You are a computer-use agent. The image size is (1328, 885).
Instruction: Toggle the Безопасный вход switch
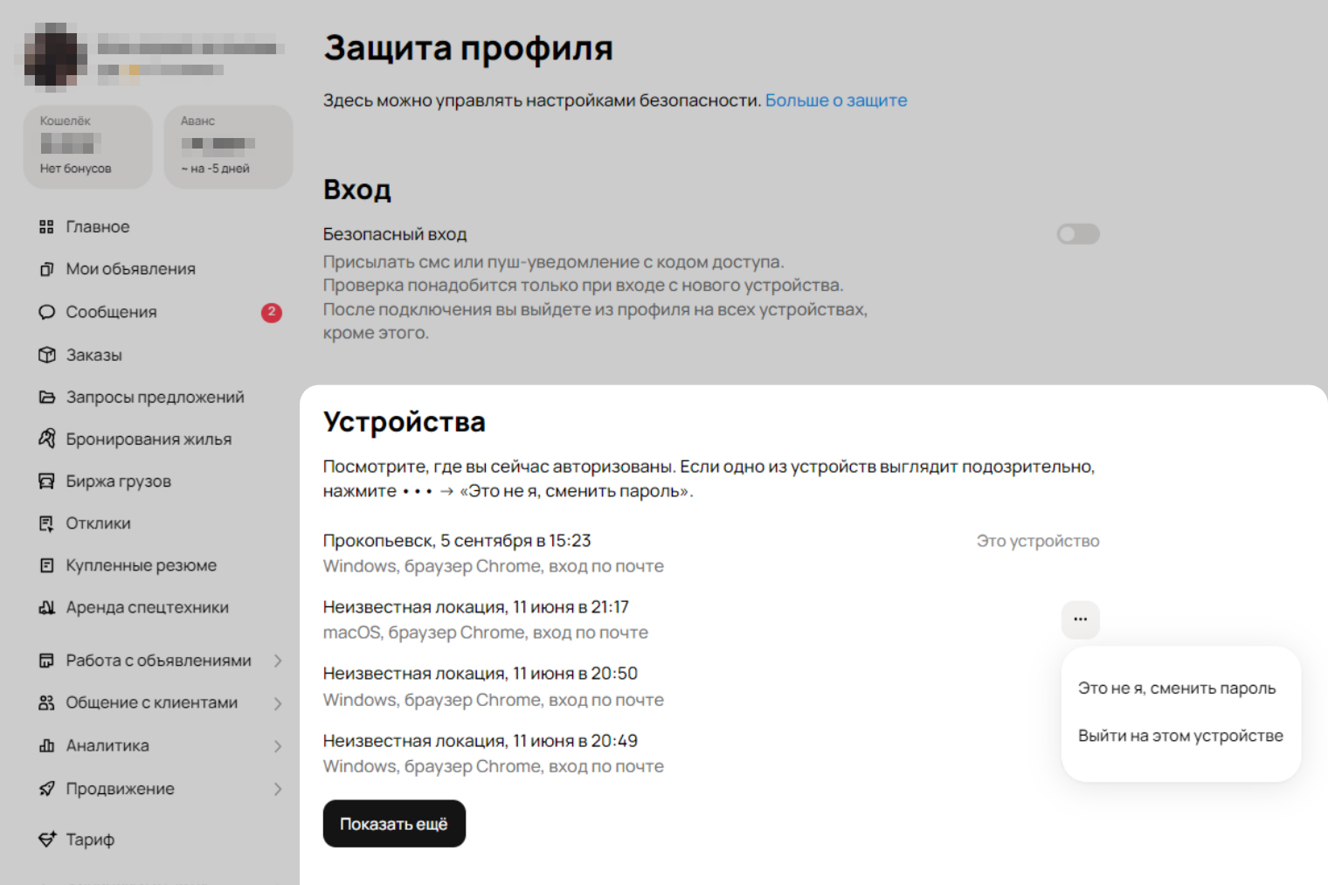tap(1078, 234)
